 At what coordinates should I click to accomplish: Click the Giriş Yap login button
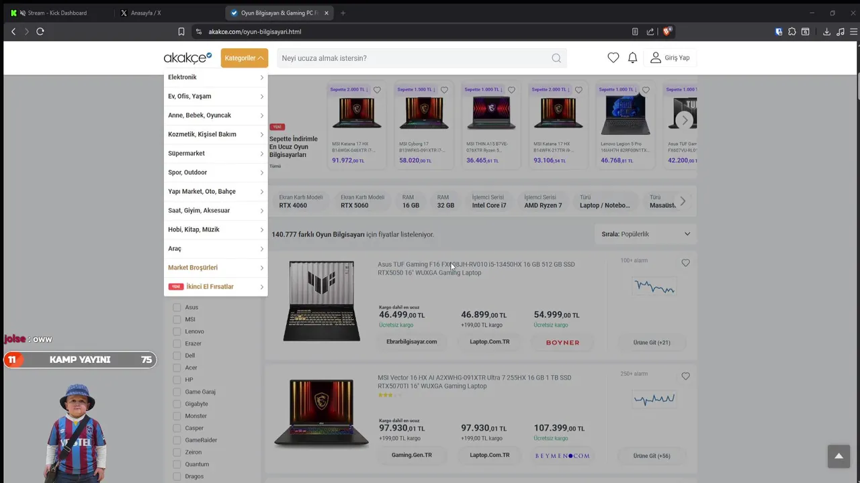coord(670,58)
